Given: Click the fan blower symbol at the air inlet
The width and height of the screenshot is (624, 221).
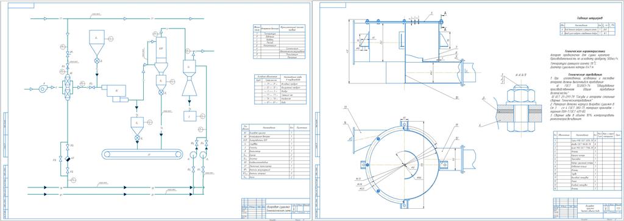Looking at the screenshot, I should pyautogui.click(x=43, y=89).
